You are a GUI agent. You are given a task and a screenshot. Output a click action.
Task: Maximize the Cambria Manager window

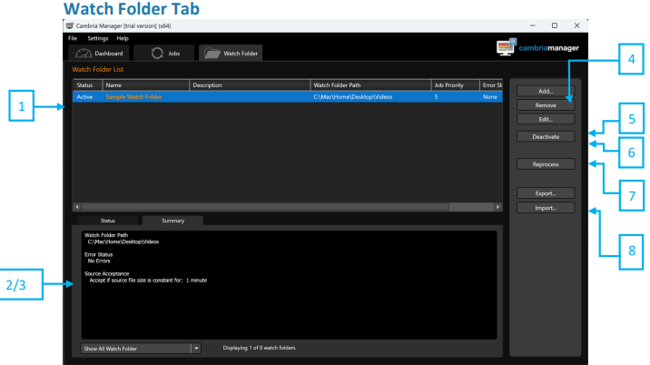tap(555, 25)
